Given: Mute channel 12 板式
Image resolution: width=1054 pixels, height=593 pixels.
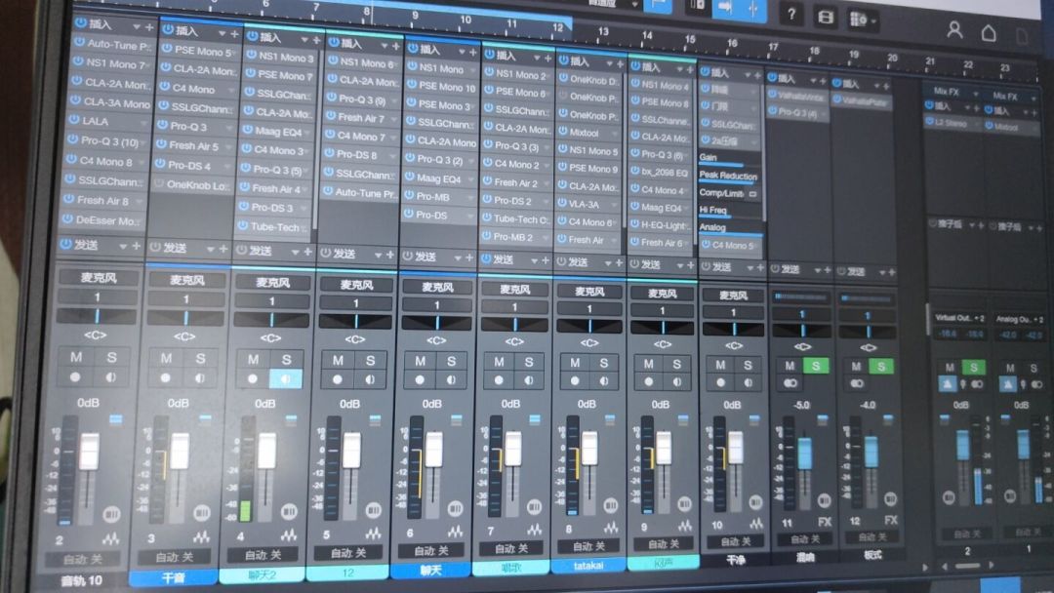Looking at the screenshot, I should tap(856, 367).
